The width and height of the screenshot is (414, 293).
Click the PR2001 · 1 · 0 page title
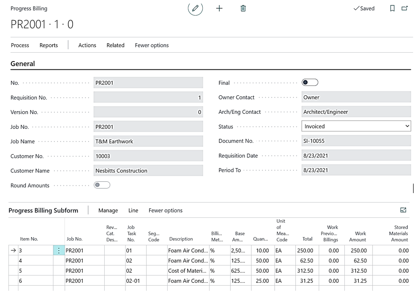[42, 24]
